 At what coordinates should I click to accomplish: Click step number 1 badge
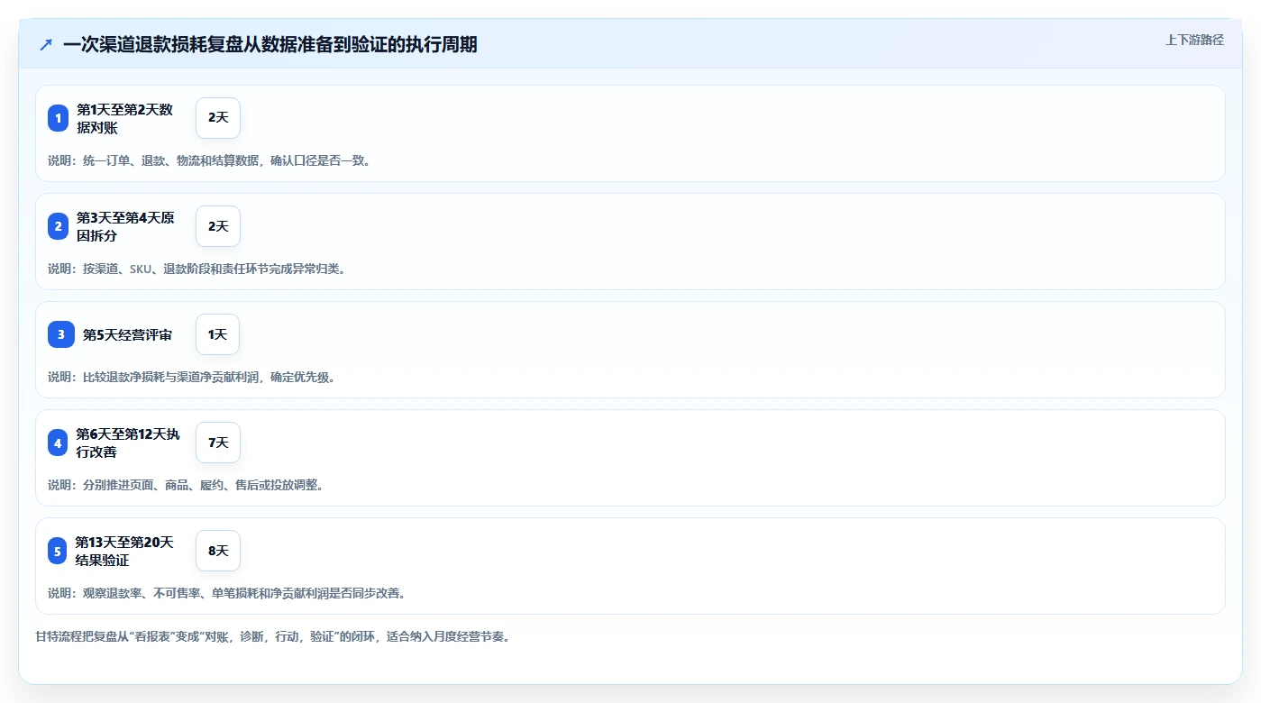(58, 118)
